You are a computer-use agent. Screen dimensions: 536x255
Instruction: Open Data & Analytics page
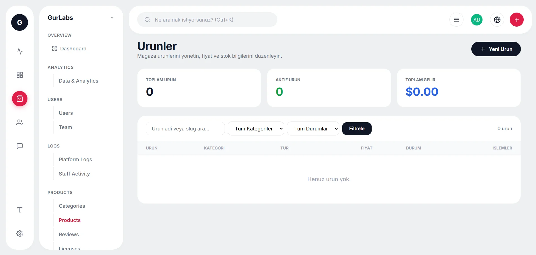tap(78, 81)
